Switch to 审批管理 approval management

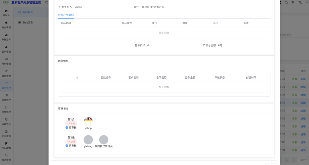pos(6,97)
